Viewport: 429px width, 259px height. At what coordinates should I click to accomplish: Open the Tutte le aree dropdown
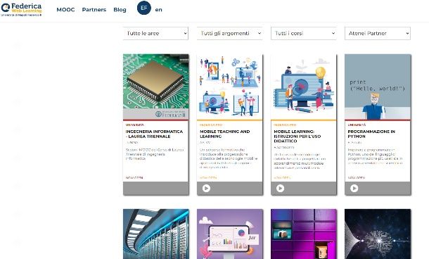(155, 33)
